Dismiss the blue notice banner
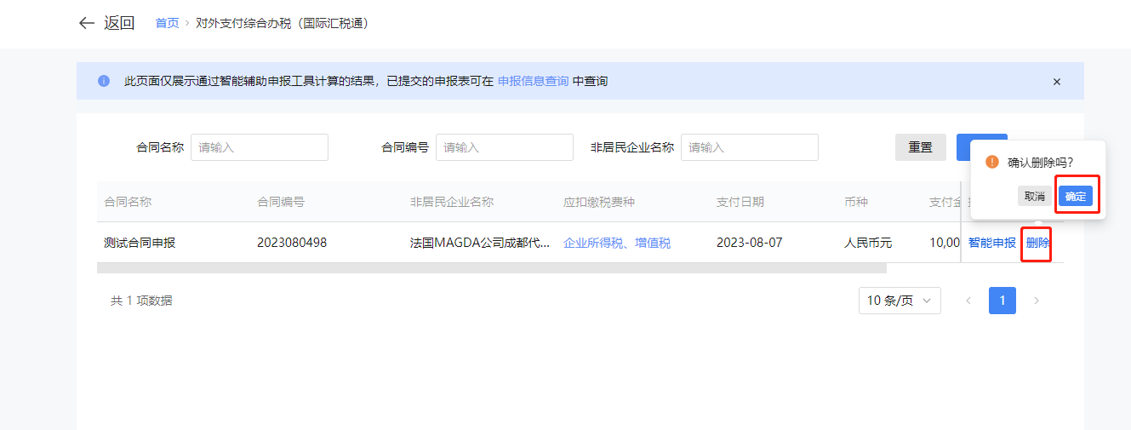This screenshot has width=1131, height=430. (x=1057, y=82)
